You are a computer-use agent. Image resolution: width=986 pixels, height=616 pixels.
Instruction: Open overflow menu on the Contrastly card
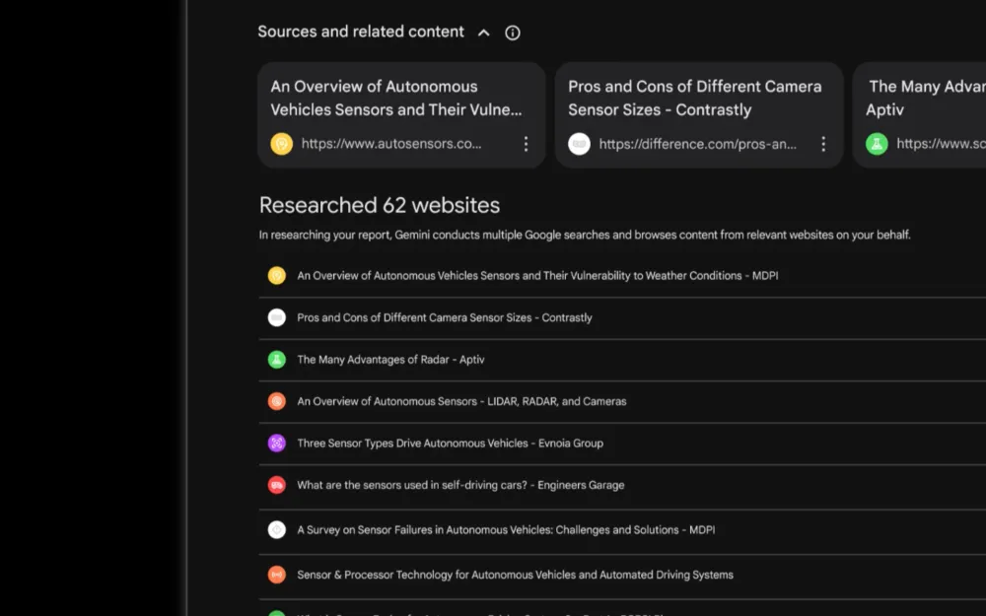point(823,144)
